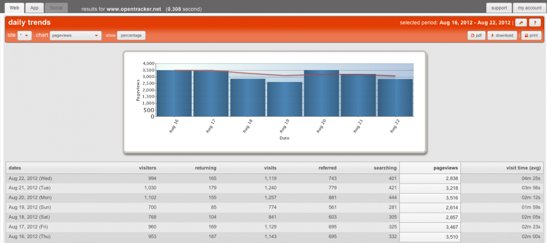Viewport: 547px width, 243px height.
Task: Click visit time 04m 25s
Action: coord(530,178)
